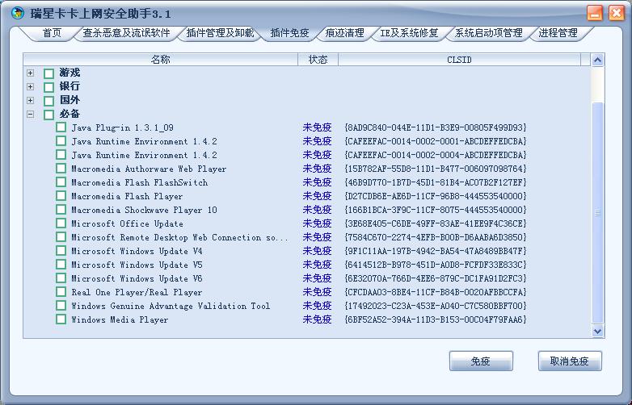Tick Windows Media Player checkbox
Image resolution: width=632 pixels, height=405 pixels.
click(61, 319)
